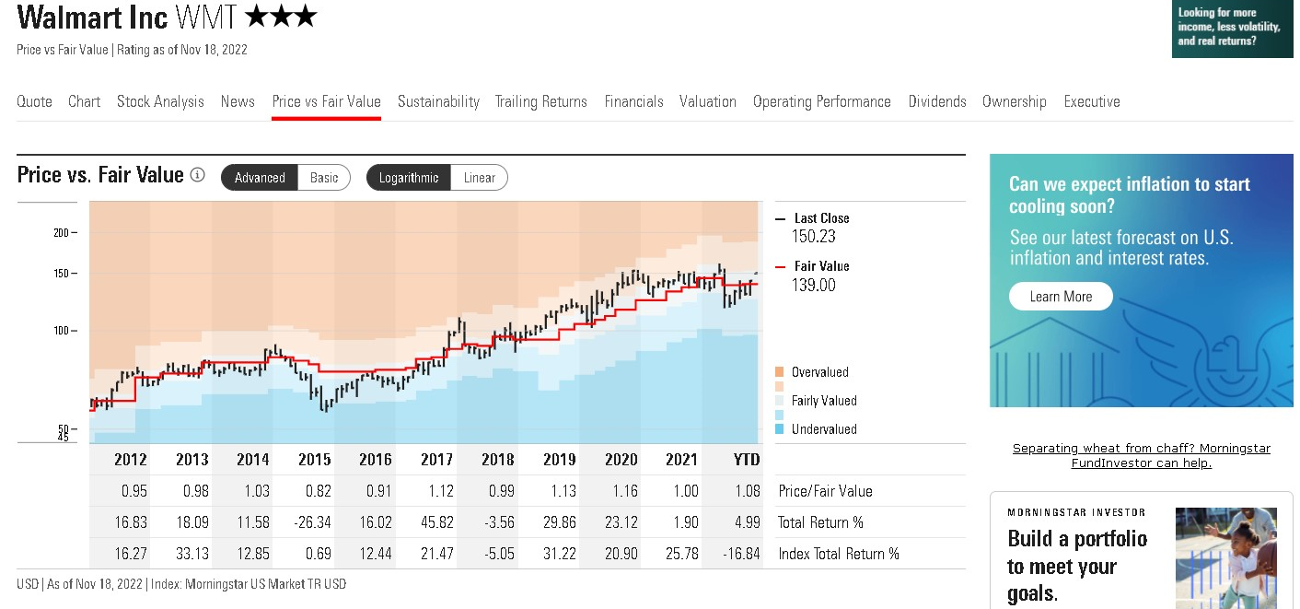Click the Learn More button
The image size is (1300, 609).
point(1061,297)
